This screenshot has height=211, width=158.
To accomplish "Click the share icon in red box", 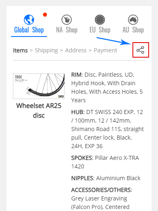I will point(141,50).
